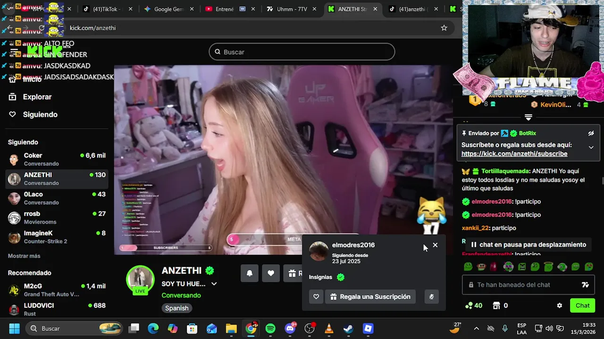Open Steam from the taskbar

click(x=348, y=328)
